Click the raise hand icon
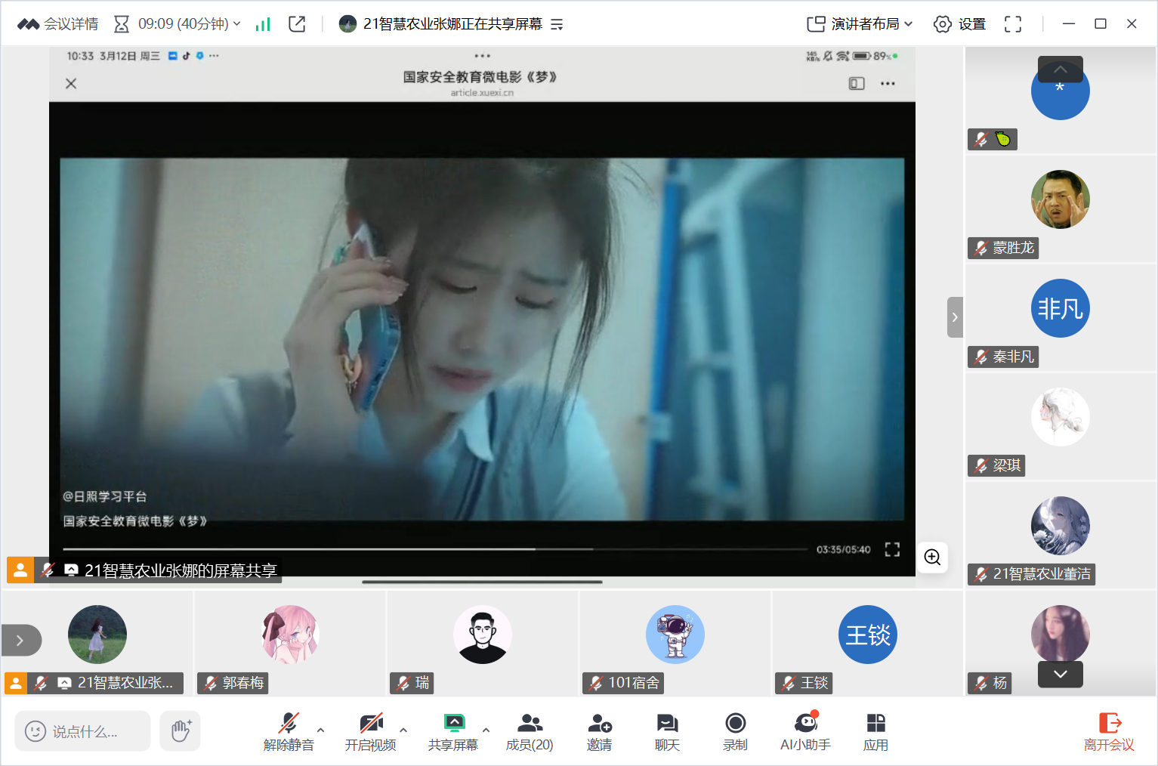The image size is (1158, 766). click(x=181, y=730)
